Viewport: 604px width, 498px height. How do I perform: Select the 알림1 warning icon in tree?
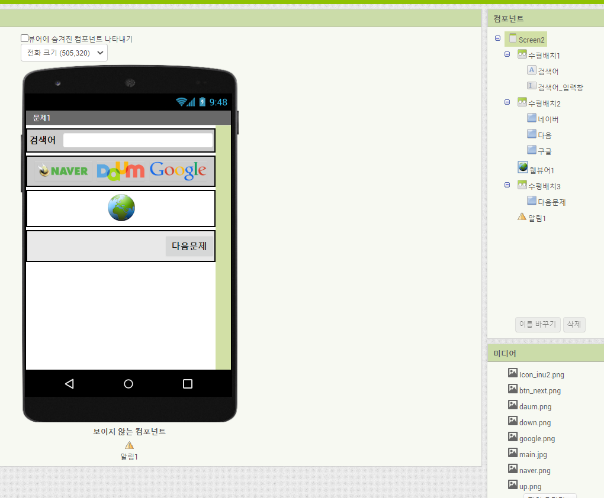tap(522, 216)
